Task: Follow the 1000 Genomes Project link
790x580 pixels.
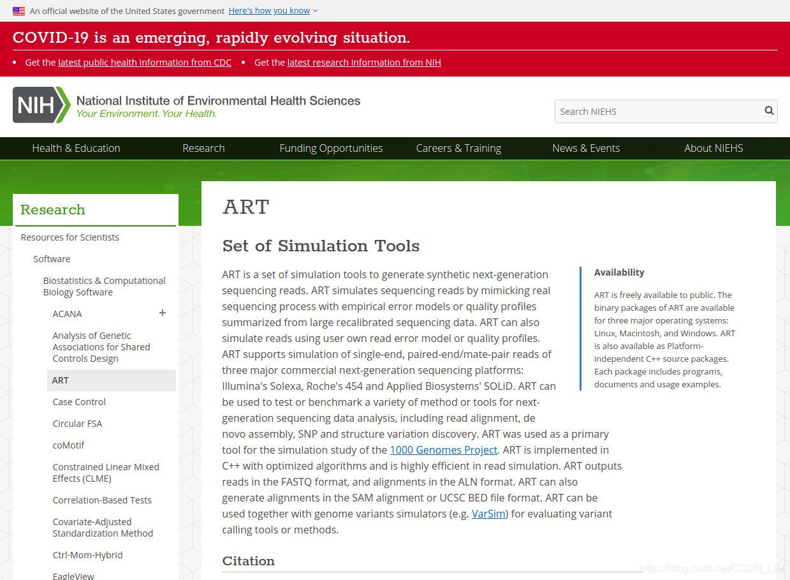Action: (x=443, y=450)
